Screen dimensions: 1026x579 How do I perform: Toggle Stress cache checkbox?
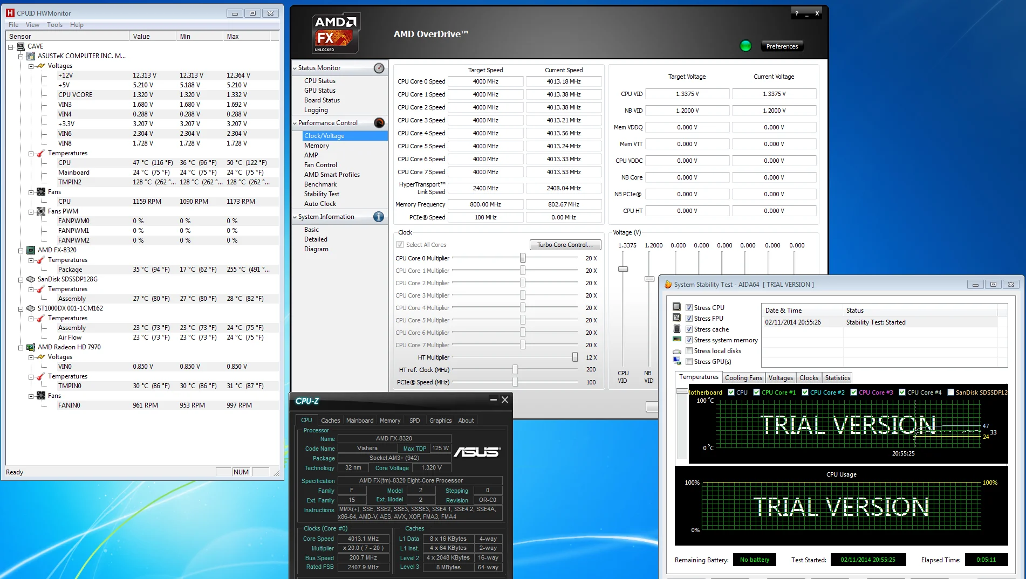[x=689, y=329]
